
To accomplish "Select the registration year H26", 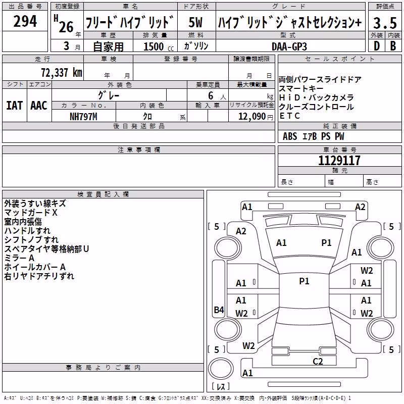I will point(64,24).
